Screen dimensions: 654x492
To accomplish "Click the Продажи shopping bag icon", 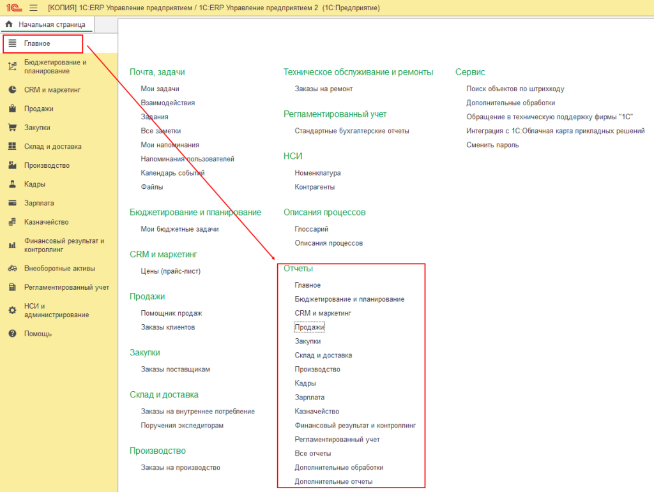I will [12, 109].
